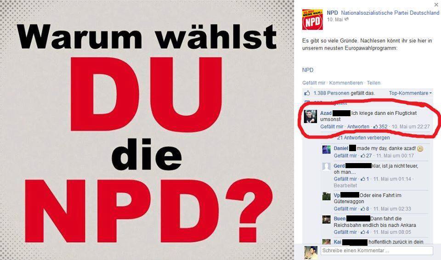Click Kommentieren under the post
This screenshot has width=441, height=260.
[x=346, y=83]
